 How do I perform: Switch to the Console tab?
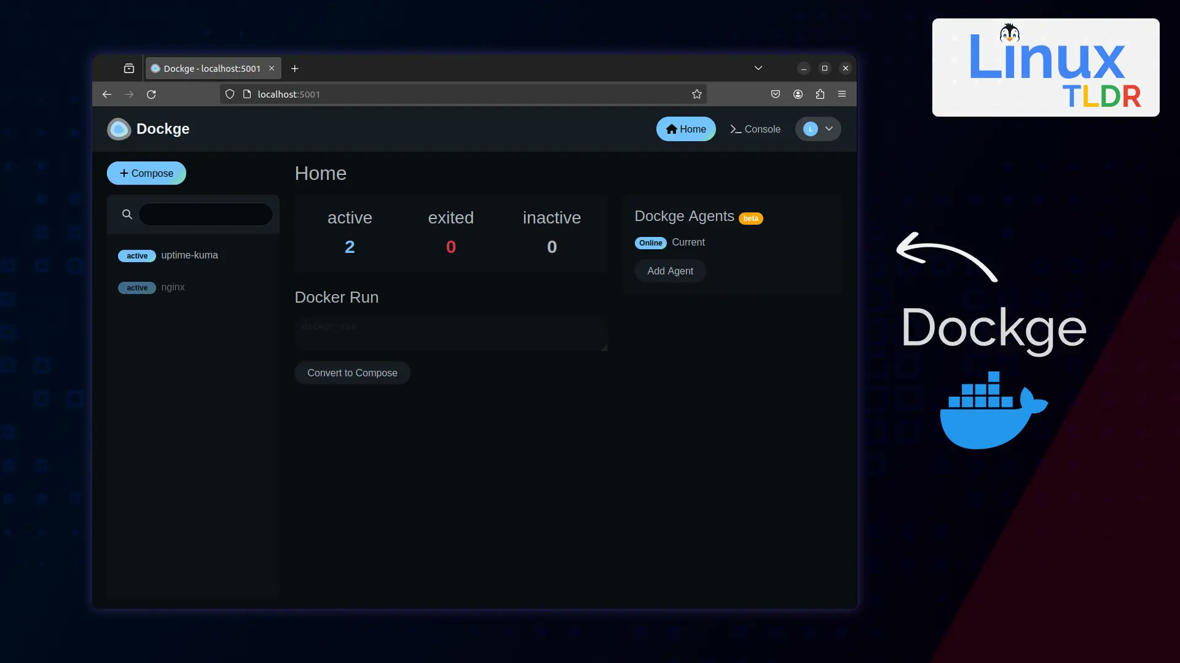click(755, 129)
